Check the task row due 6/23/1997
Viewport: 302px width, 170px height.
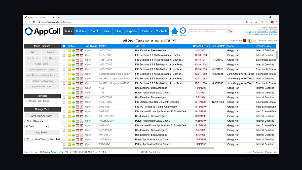click(64, 116)
